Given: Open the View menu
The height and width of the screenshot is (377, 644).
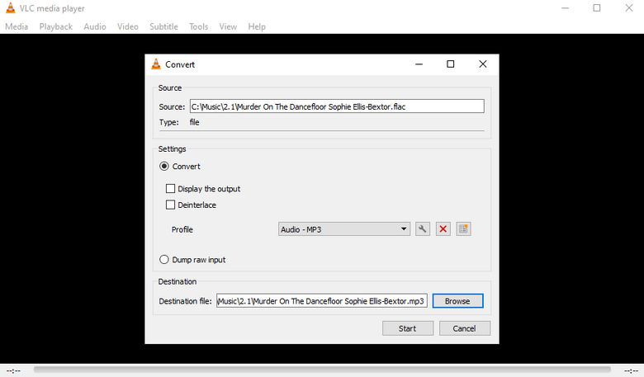Looking at the screenshot, I should pos(228,26).
